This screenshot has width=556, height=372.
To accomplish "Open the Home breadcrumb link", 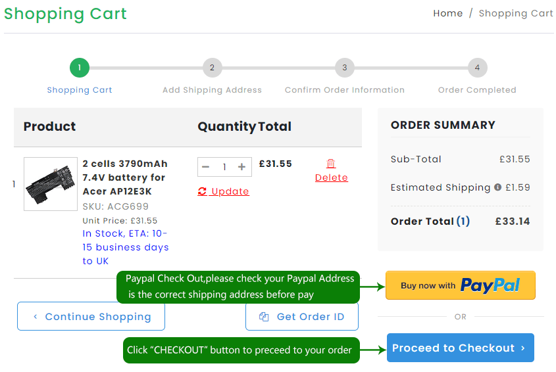I will tap(447, 13).
